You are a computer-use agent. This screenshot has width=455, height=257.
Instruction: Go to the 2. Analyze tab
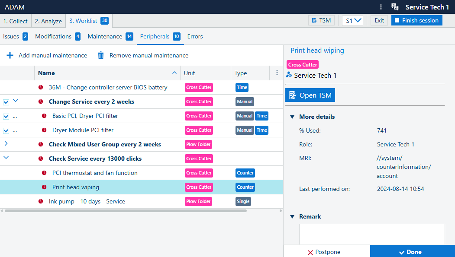(48, 21)
